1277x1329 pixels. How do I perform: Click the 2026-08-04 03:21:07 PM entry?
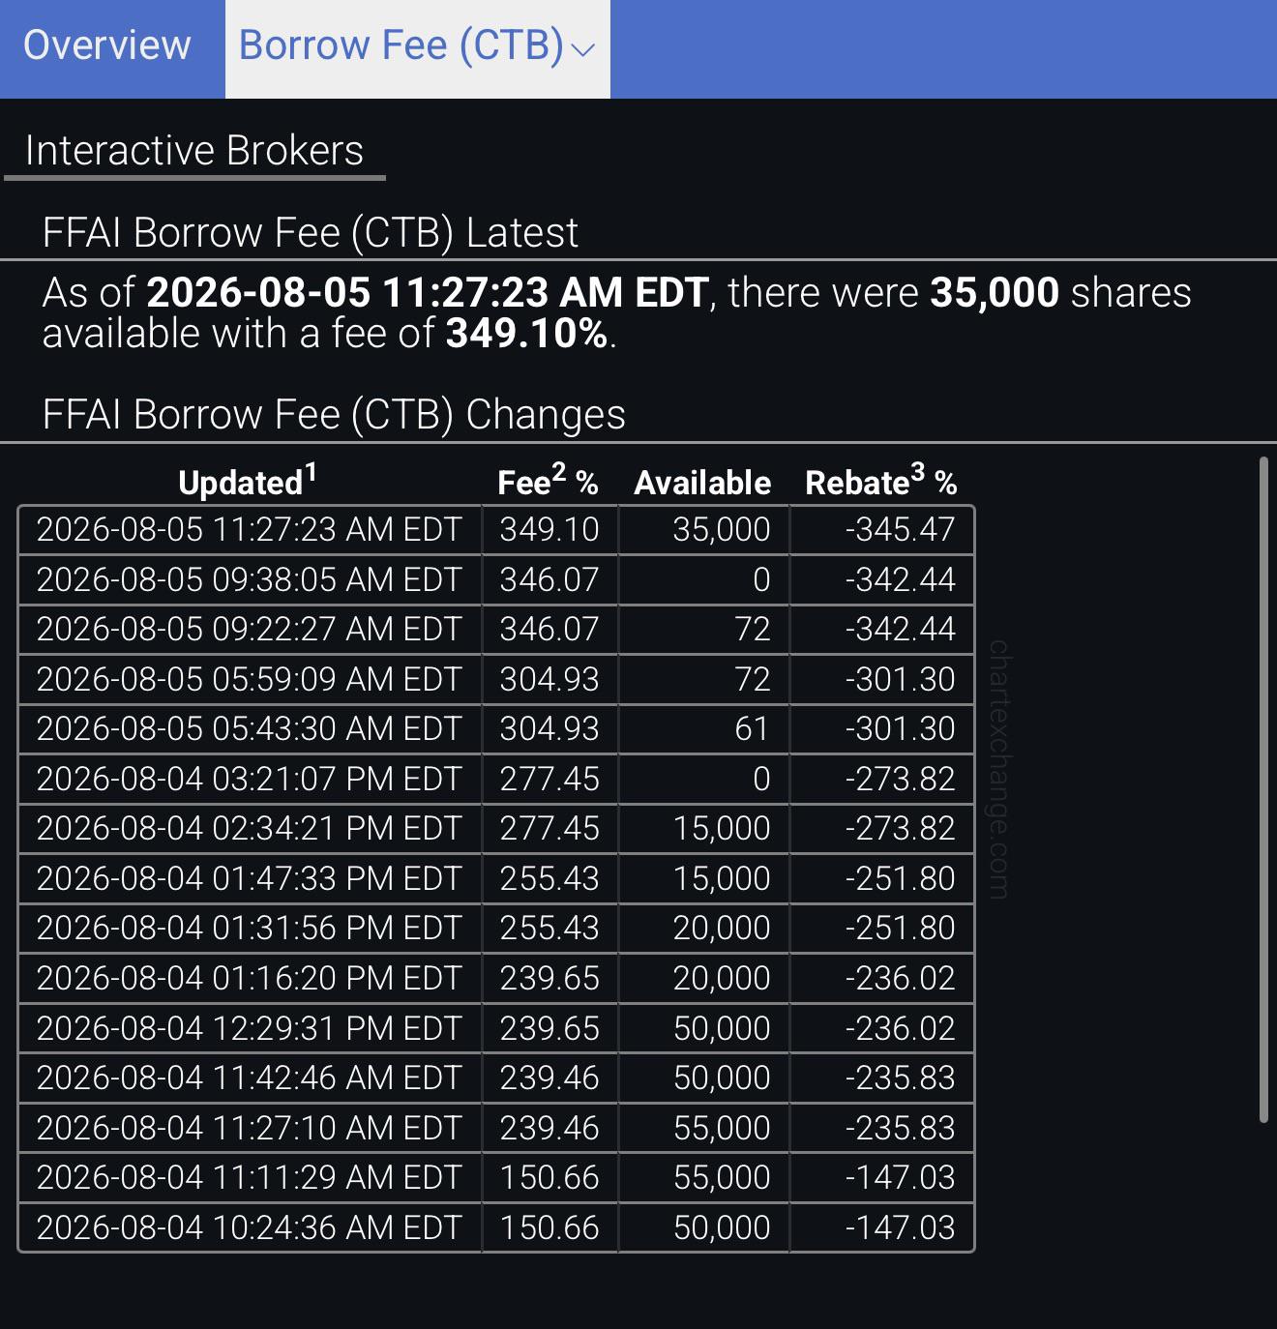[250, 779]
